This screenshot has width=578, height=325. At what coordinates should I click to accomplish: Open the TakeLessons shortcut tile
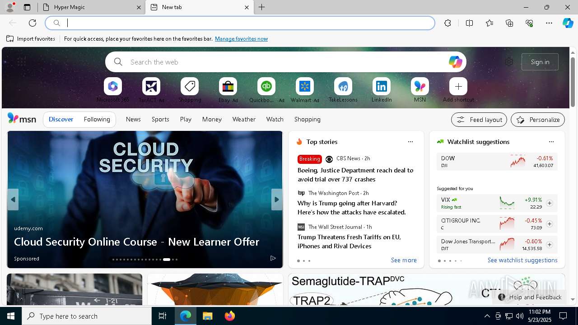click(x=343, y=86)
